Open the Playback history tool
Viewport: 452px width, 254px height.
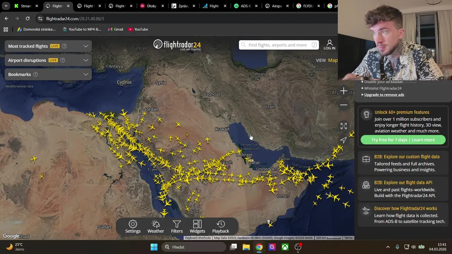(x=221, y=227)
